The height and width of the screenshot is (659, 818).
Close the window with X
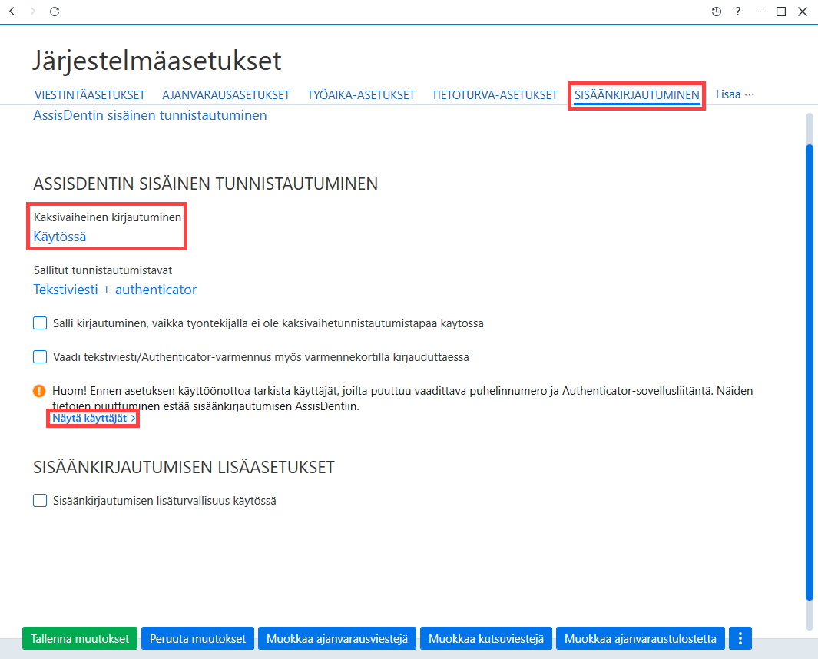click(x=803, y=12)
